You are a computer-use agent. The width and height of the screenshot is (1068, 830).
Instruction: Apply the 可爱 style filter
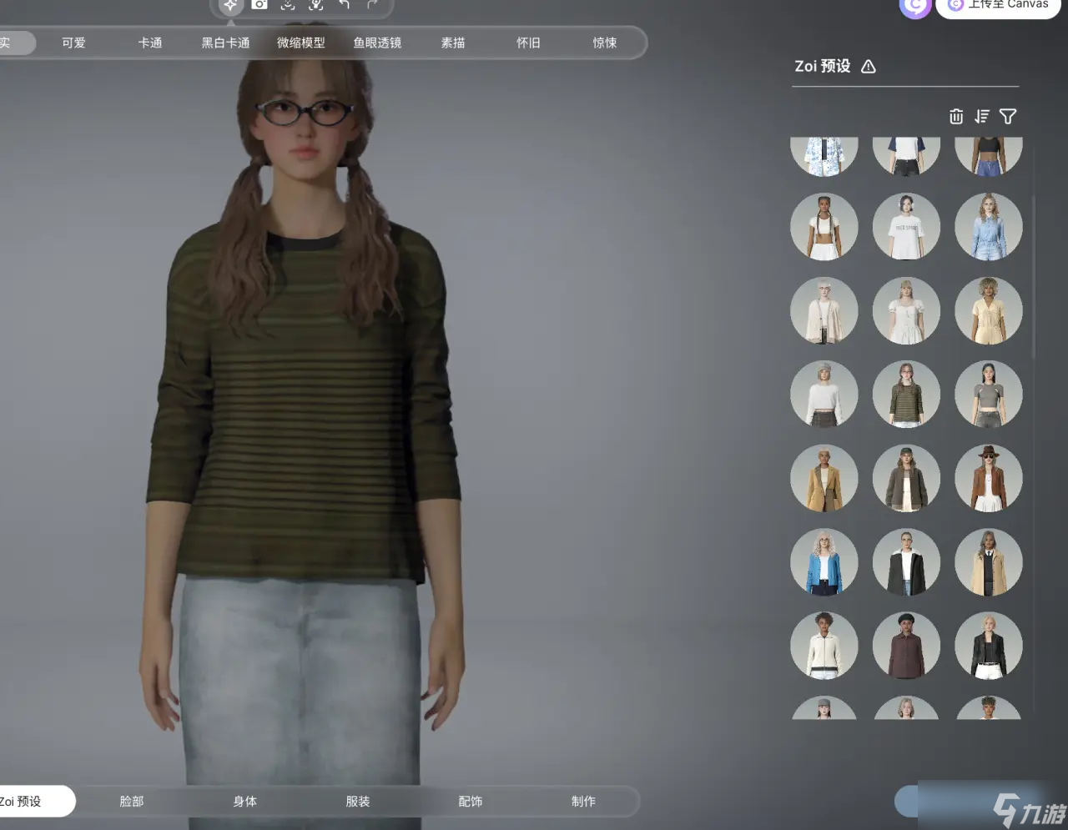click(73, 43)
